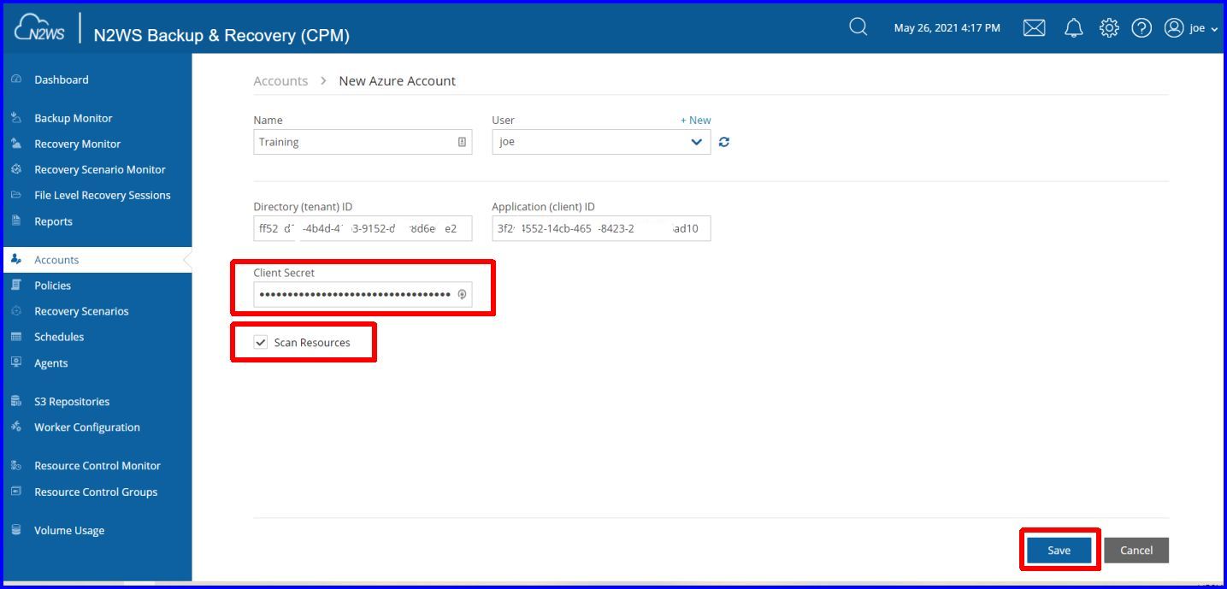Click the Resource Control Monitor sidebar icon
The width and height of the screenshot is (1227, 589).
point(16,465)
